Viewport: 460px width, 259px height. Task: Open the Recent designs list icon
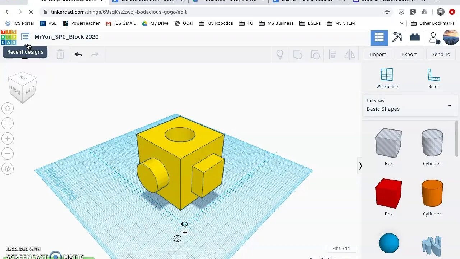coord(25,37)
